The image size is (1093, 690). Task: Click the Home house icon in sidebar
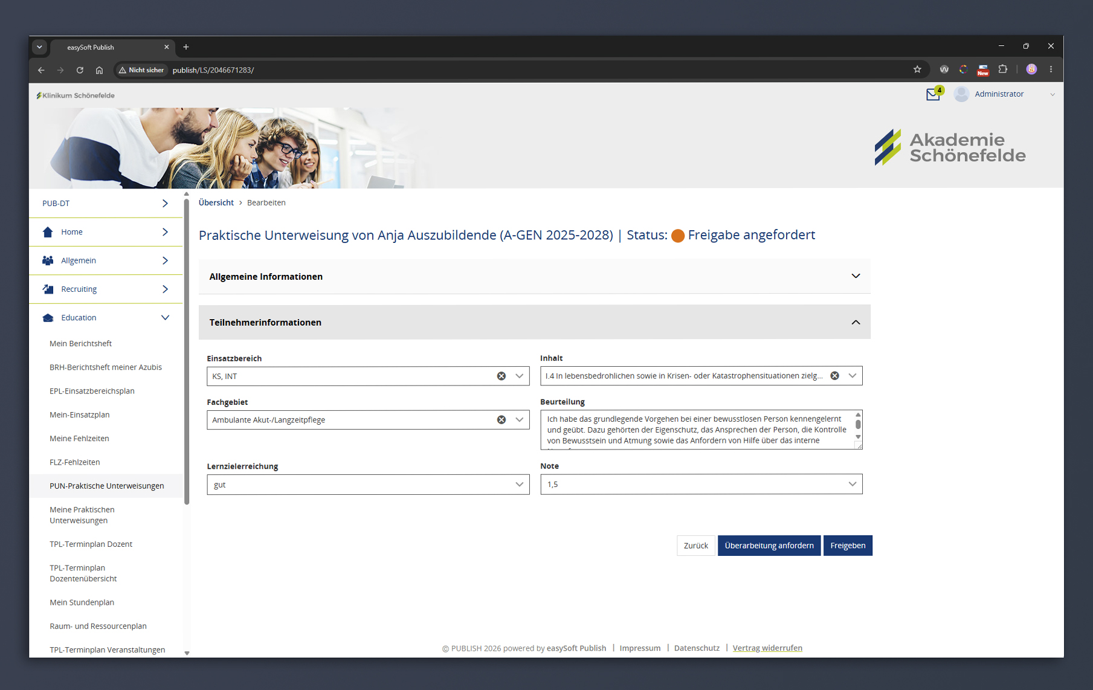click(48, 232)
